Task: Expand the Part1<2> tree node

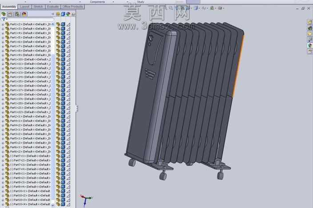Action: [3, 24]
